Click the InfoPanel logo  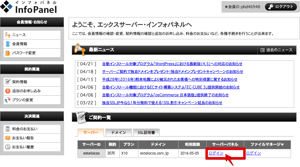29,7
